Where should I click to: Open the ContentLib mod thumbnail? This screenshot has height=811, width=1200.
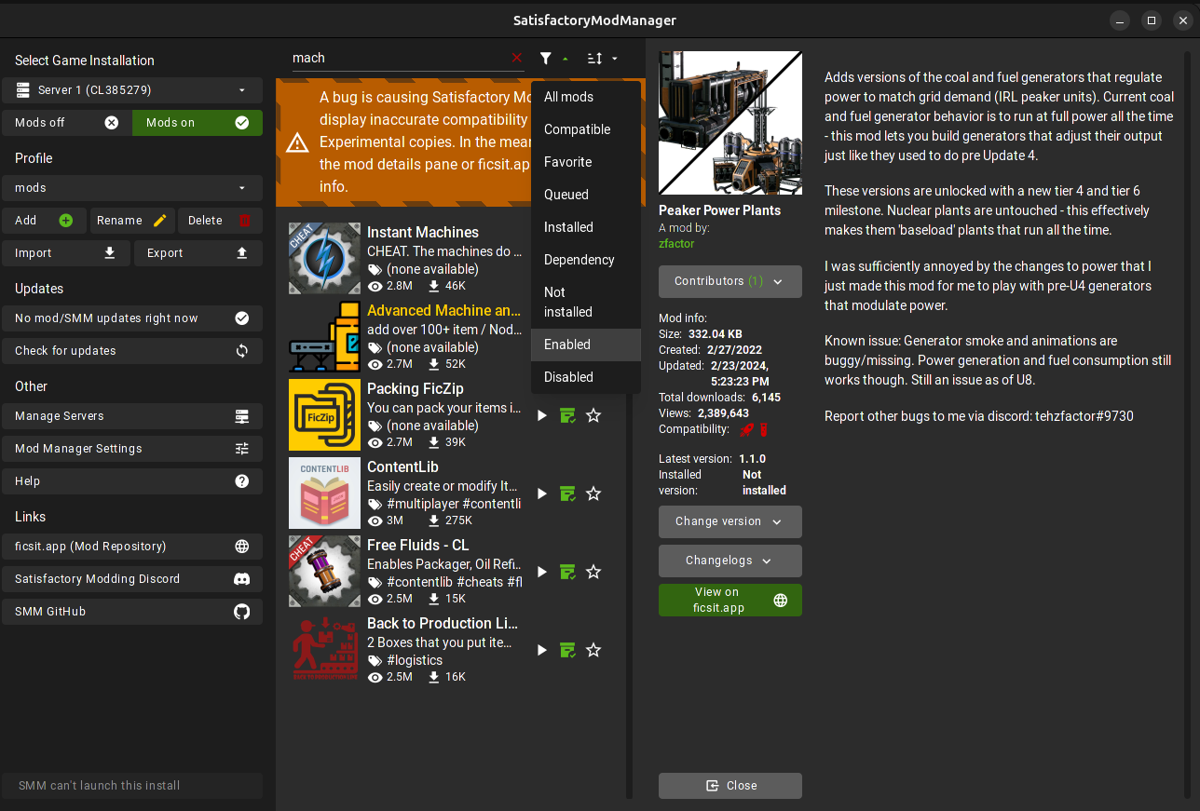[x=324, y=493]
